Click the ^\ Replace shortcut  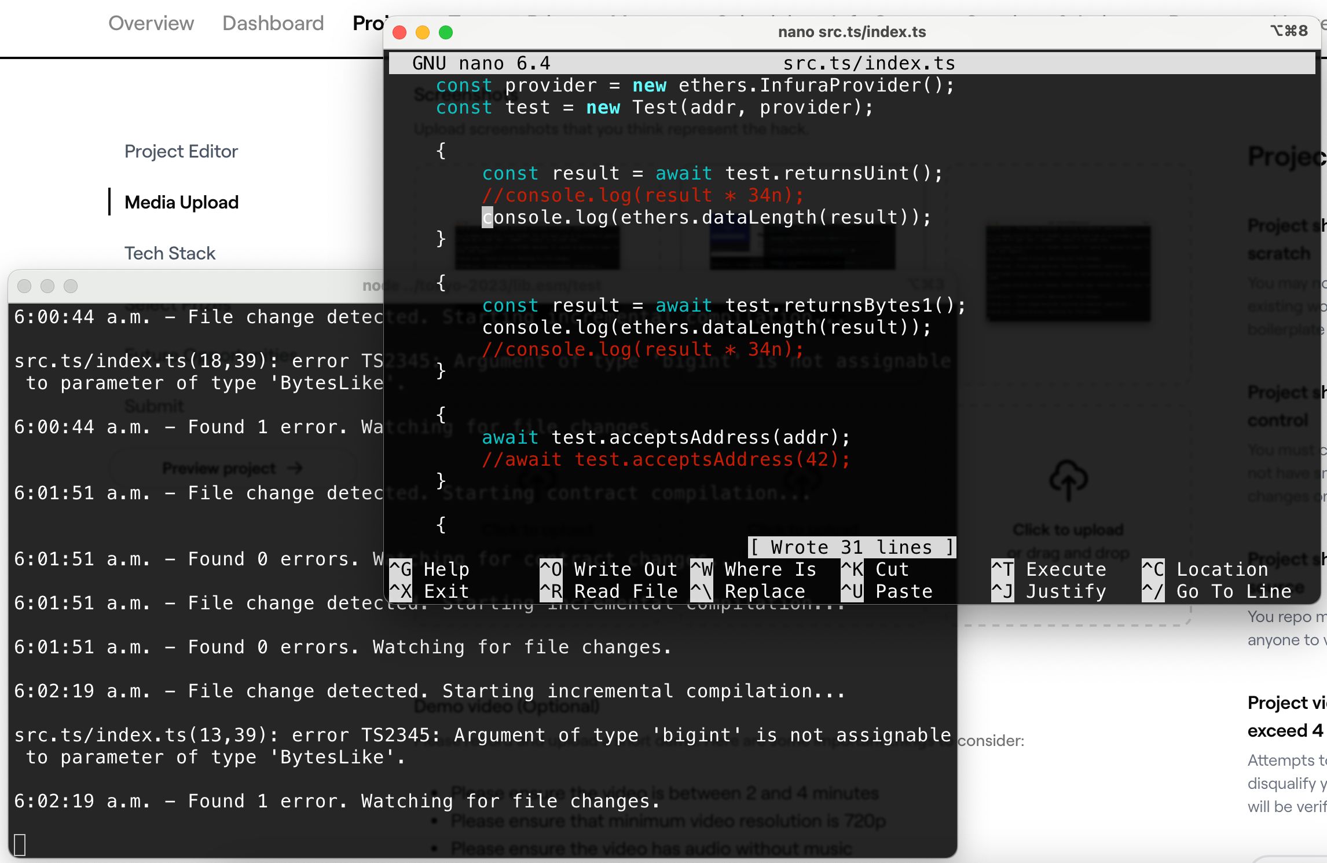(x=747, y=591)
